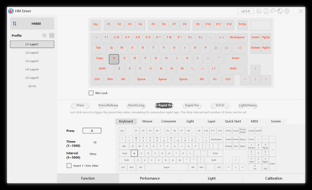Select the red PrtSc key on HM80 layout
This screenshot has height=190, width=312.
(x=242, y=25)
